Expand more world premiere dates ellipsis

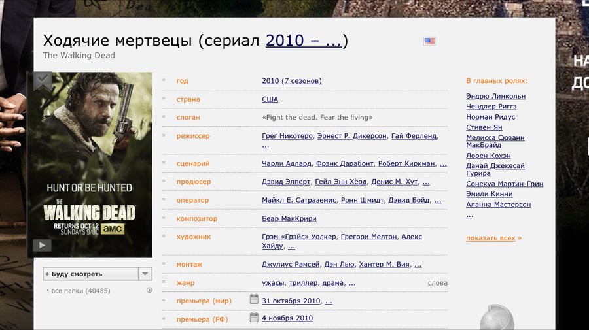(x=329, y=301)
